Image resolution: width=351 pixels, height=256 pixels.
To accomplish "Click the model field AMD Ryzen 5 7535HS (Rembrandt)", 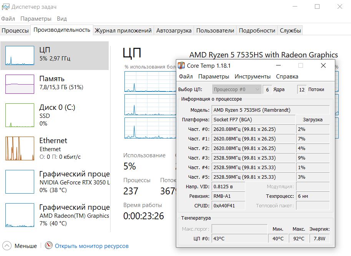I will click(x=271, y=110).
